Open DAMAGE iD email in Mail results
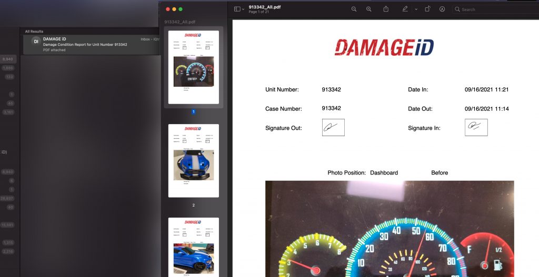Viewport: 539px width, 277px height. [91, 45]
